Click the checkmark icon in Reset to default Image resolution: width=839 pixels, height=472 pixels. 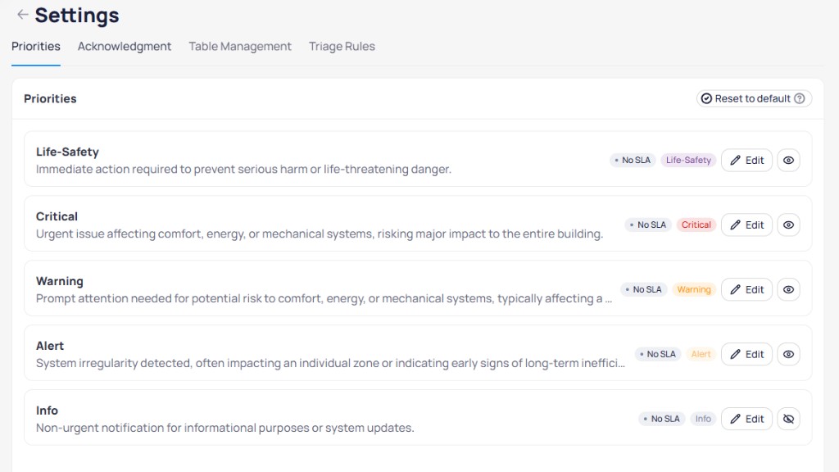point(706,98)
